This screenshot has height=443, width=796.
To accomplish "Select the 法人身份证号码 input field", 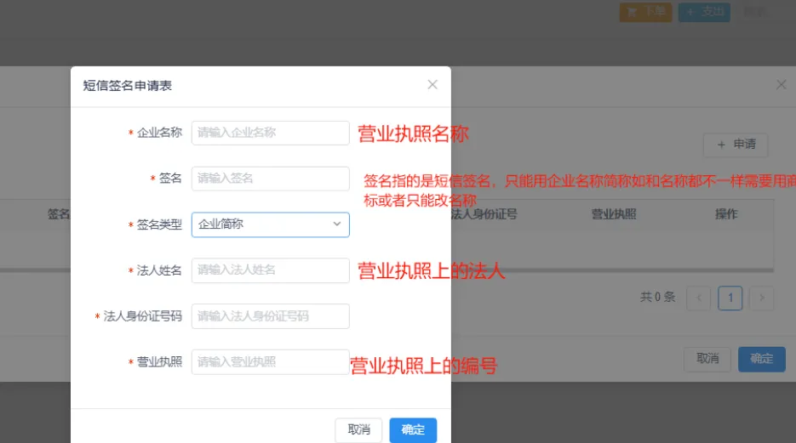I will [270, 316].
